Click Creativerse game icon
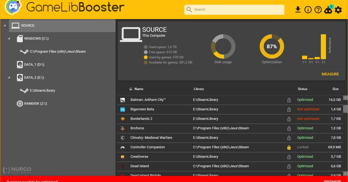Image resolution: width=348 pixels, height=182 pixels. (123, 157)
